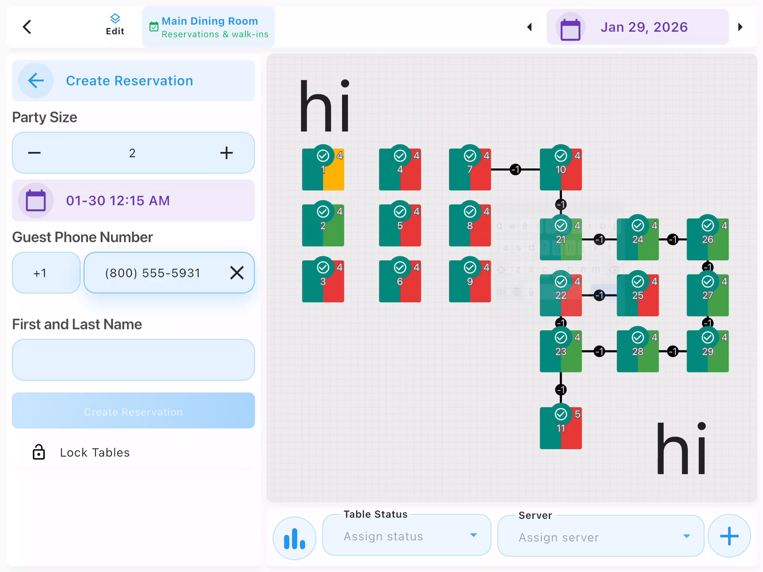Open the bar chart statistics button
This screenshot has height=572, width=763.
pos(294,538)
